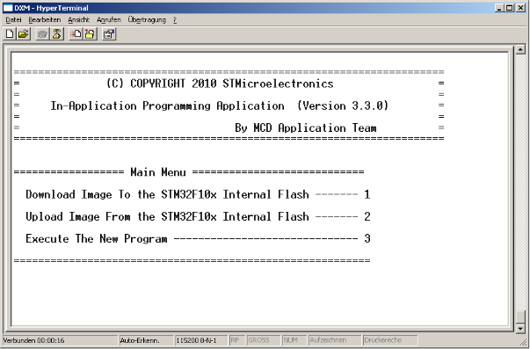Click the 'Download Image To the STM32F10x' line
The image size is (530, 349).
point(198,194)
